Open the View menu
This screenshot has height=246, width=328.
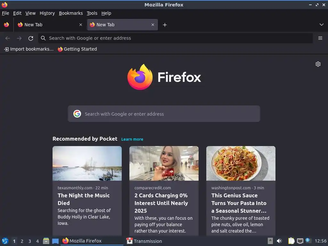(x=30, y=13)
